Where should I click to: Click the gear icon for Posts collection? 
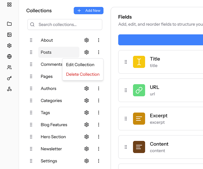click(87, 52)
